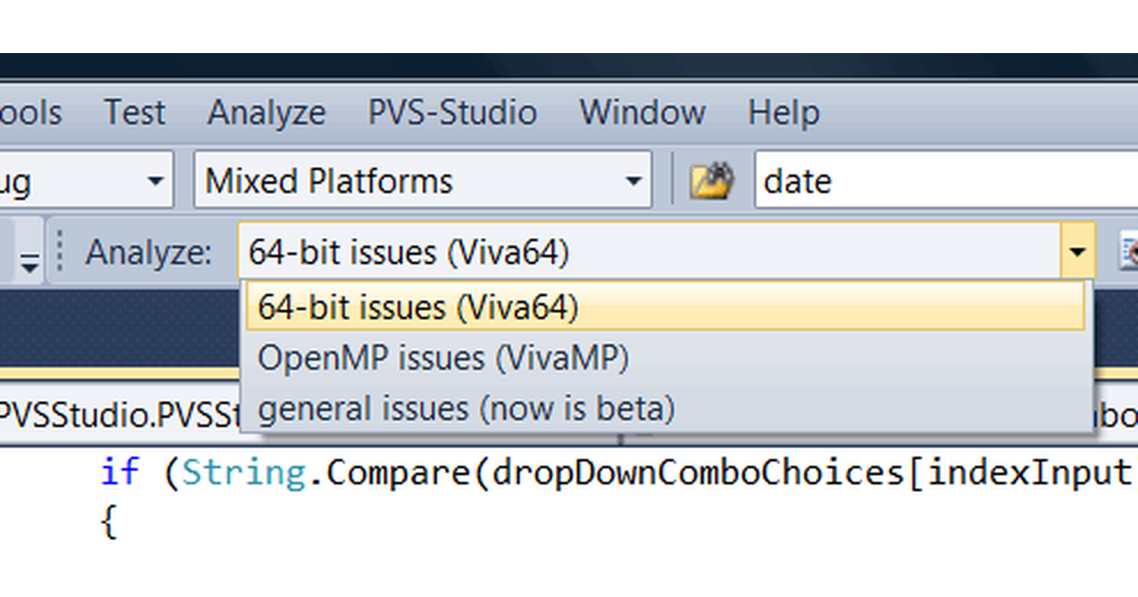Open the Tools menu
1138x597 pixels.
(28, 113)
